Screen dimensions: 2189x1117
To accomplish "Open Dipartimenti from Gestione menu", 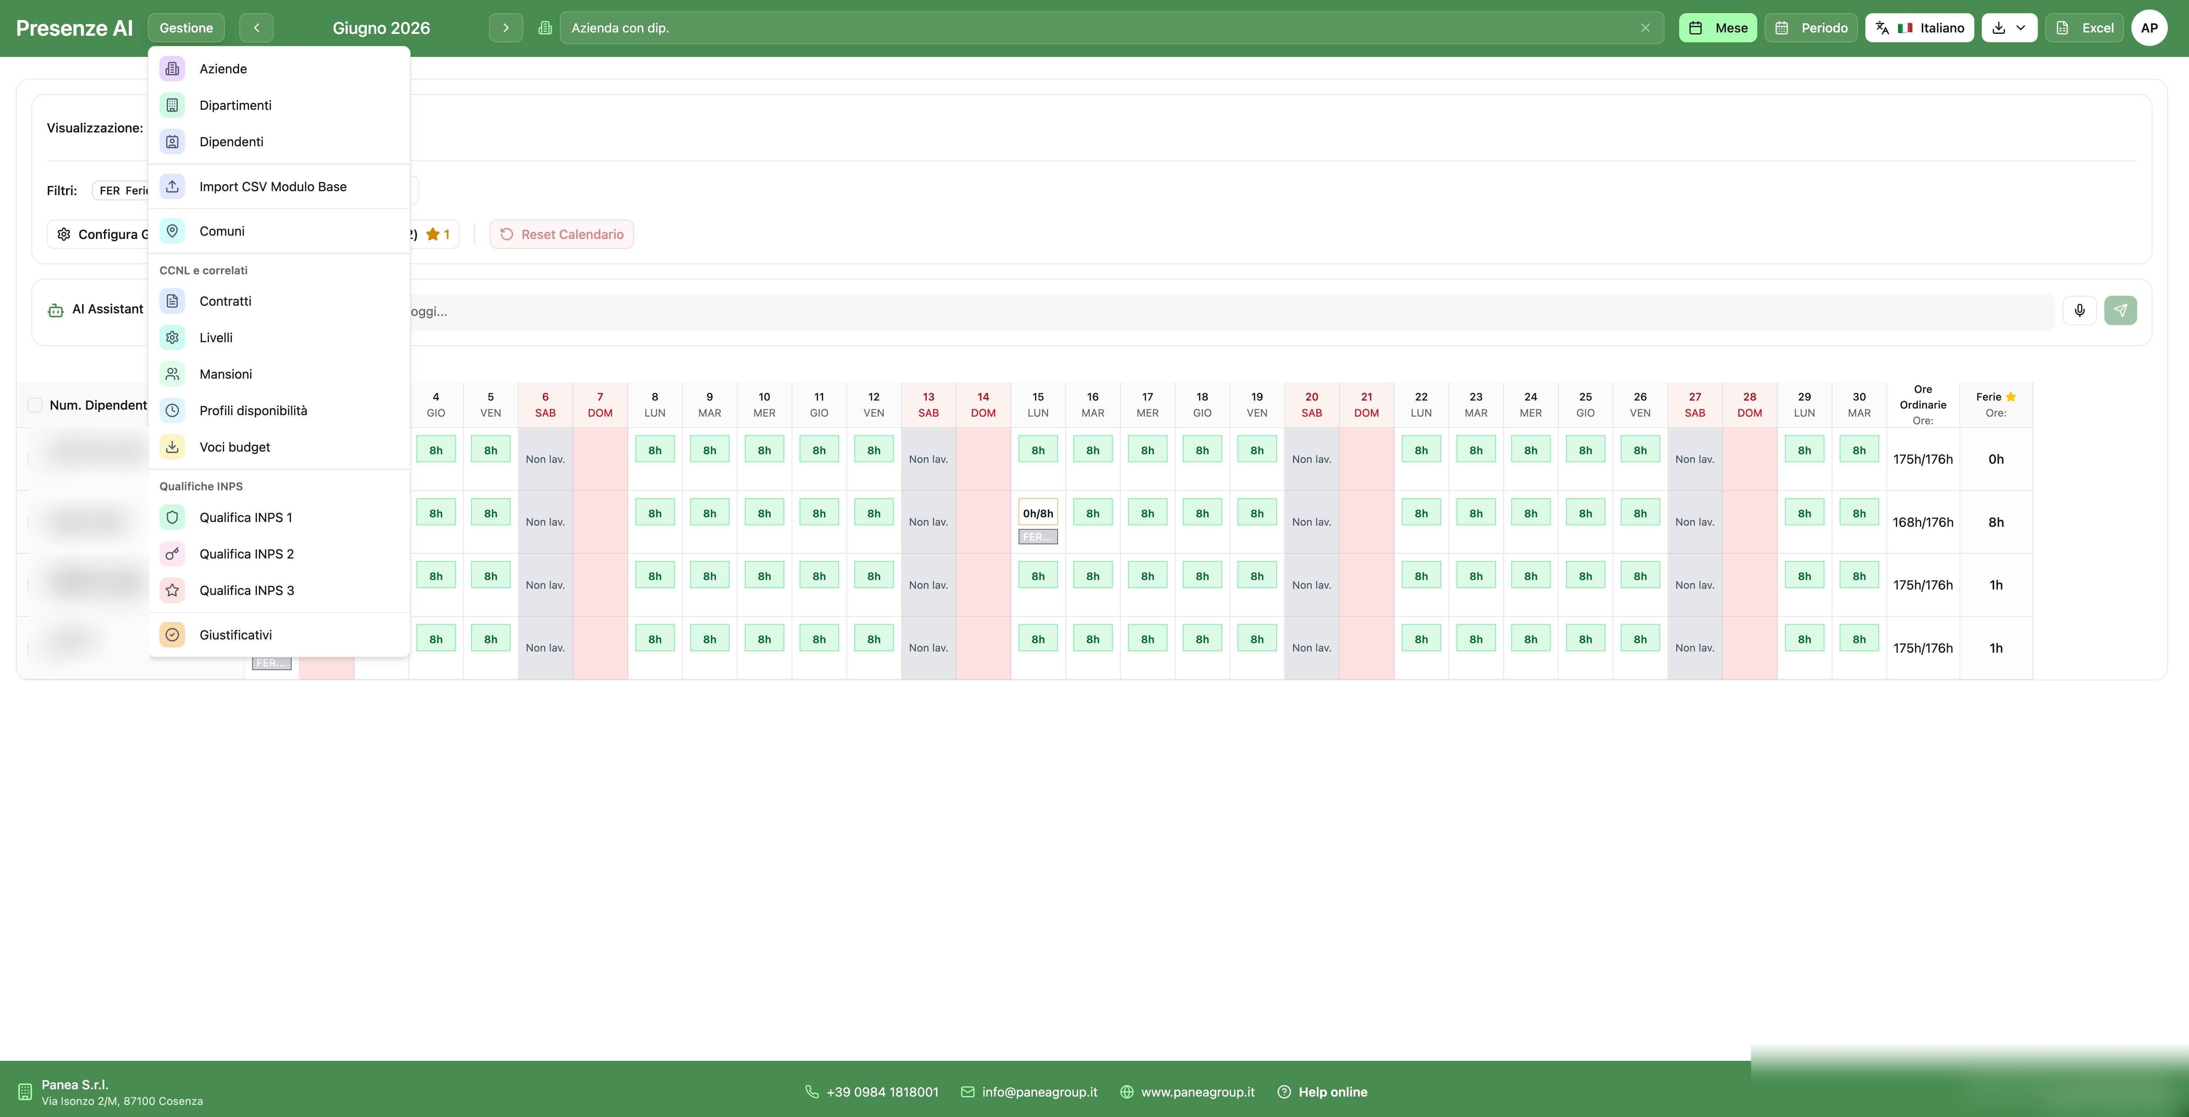I will tap(279, 105).
